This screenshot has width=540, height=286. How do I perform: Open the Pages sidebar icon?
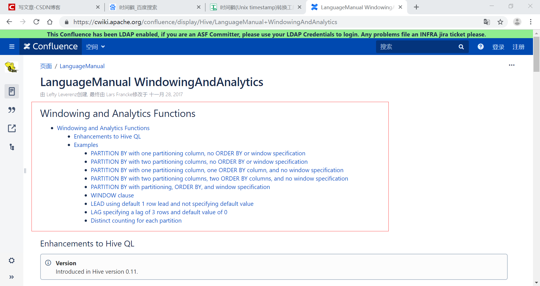click(x=12, y=91)
